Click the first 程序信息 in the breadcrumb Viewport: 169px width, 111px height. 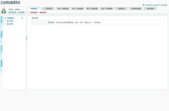(34, 12)
